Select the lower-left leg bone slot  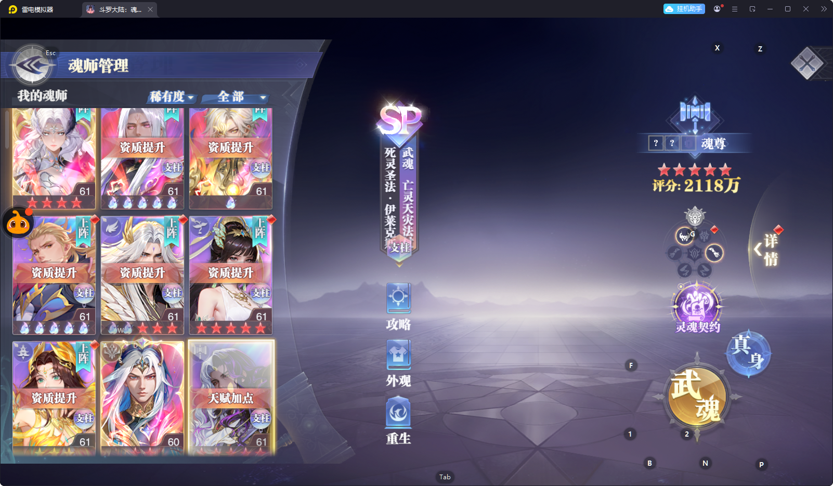(x=684, y=270)
